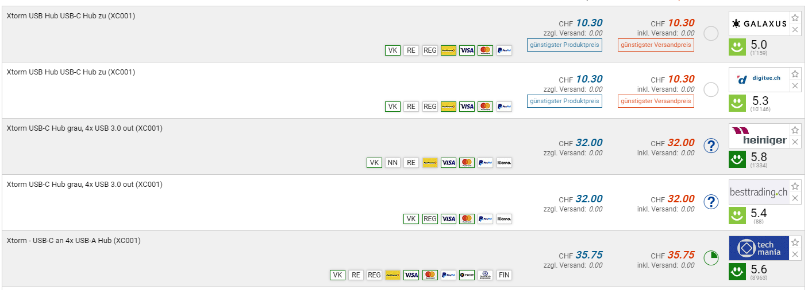Click "günstigster Versandpreis" badge in digitec.ch row
This screenshot has height=290, width=808.
pos(656,101)
